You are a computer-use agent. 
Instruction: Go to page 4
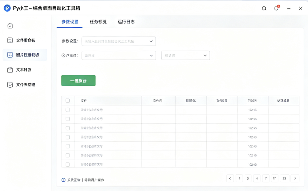[257, 178]
